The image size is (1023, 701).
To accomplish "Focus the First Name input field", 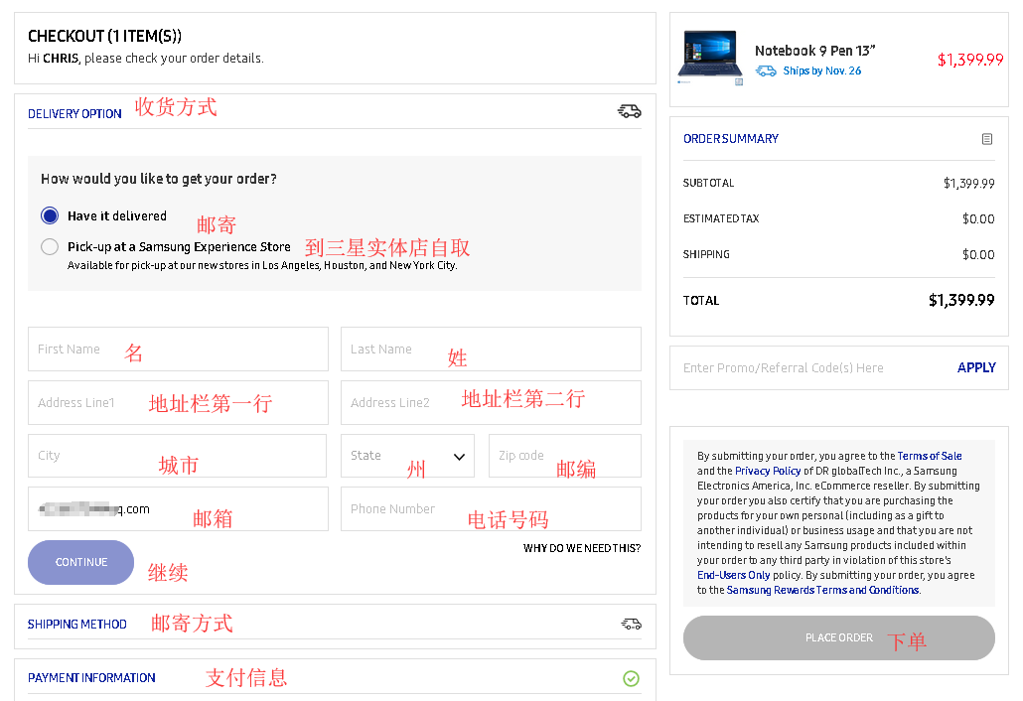I will [178, 350].
